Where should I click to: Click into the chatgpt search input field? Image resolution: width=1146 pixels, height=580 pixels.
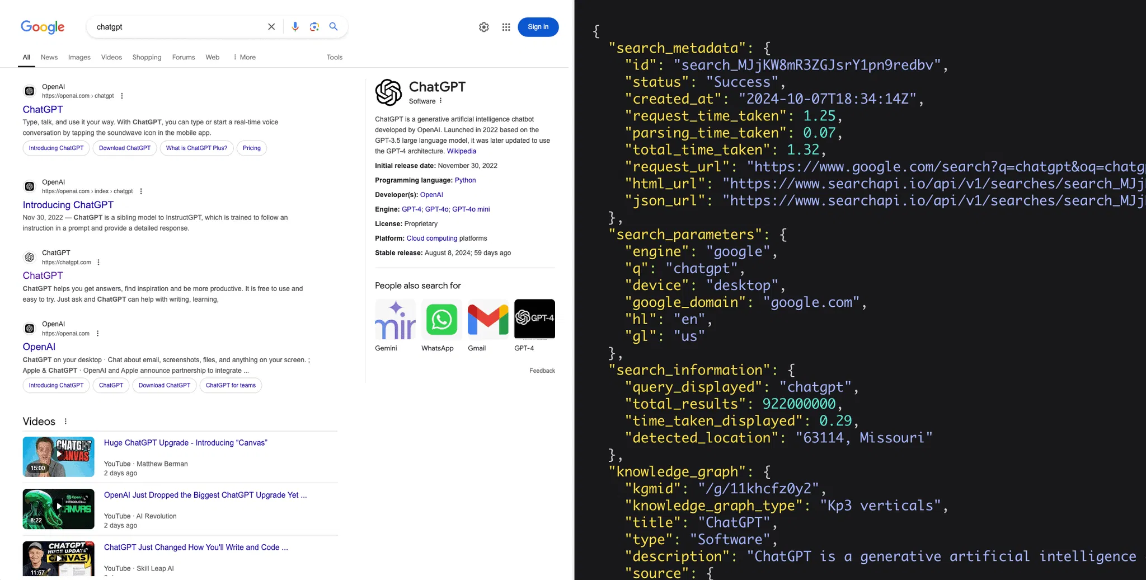click(179, 27)
